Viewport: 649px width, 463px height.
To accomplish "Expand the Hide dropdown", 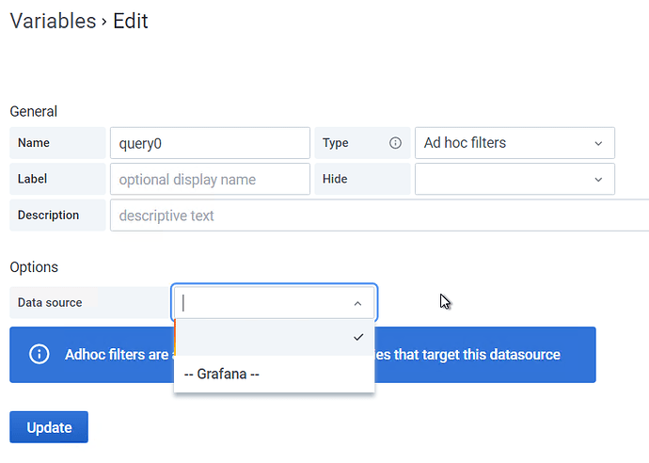I will 514,179.
